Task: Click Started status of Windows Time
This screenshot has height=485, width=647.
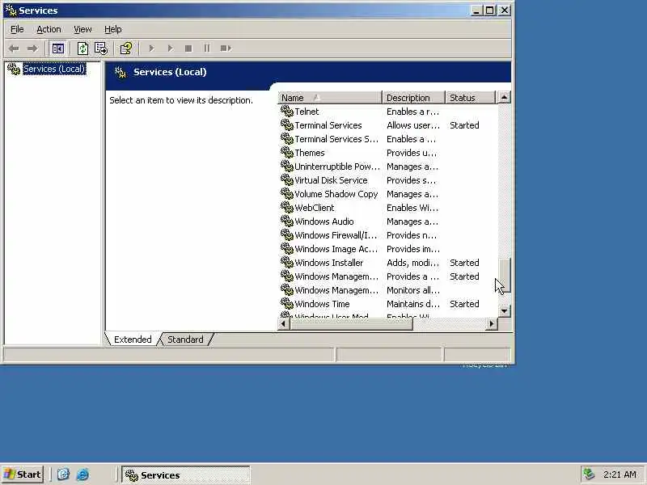Action: [464, 304]
